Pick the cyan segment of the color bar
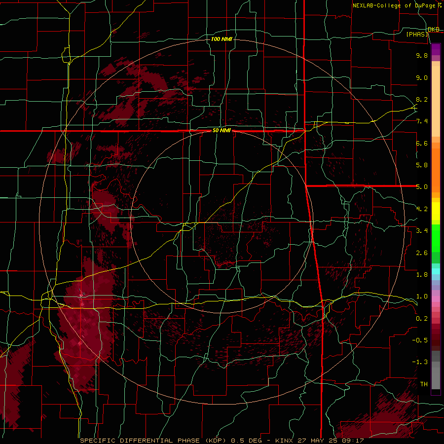The width and height of the screenshot is (444, 444). tap(436, 271)
